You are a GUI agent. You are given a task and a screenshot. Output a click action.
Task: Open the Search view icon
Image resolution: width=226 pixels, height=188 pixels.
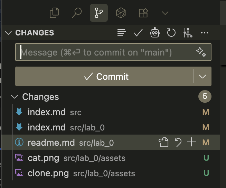point(76,13)
